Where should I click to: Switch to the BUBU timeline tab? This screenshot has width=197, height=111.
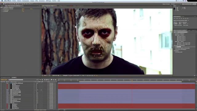[14, 77]
